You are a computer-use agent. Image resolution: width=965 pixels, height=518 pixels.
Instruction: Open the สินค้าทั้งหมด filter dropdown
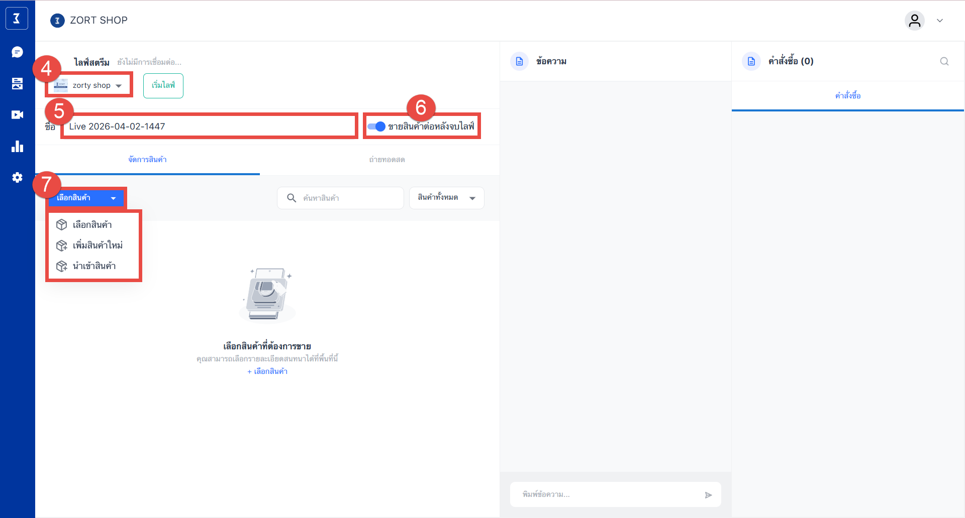446,198
